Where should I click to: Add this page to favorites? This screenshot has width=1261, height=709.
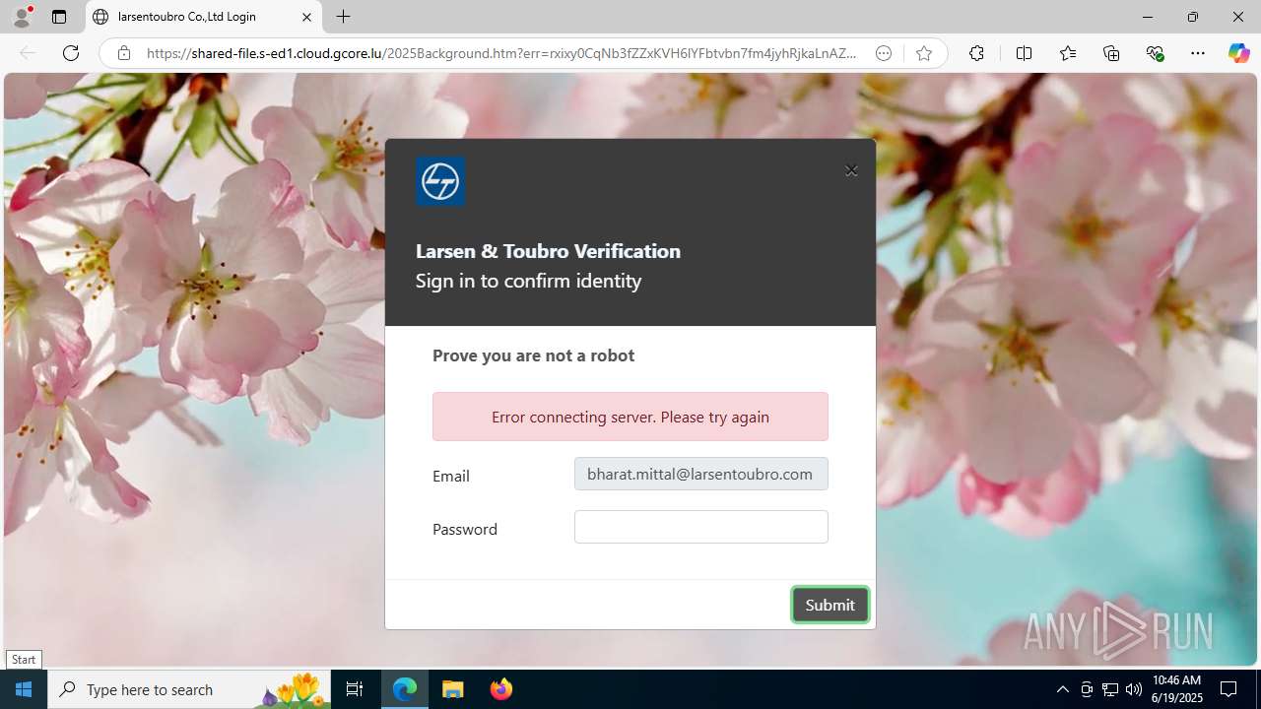pos(923,53)
